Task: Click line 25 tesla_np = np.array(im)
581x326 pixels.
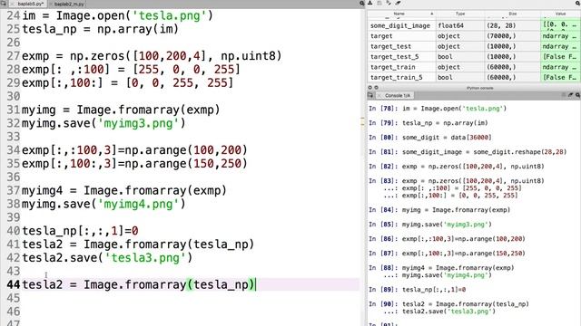Action: pyautogui.click(x=101, y=29)
